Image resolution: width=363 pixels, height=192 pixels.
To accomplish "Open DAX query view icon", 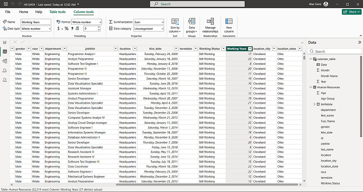I will [x=5, y=71].
